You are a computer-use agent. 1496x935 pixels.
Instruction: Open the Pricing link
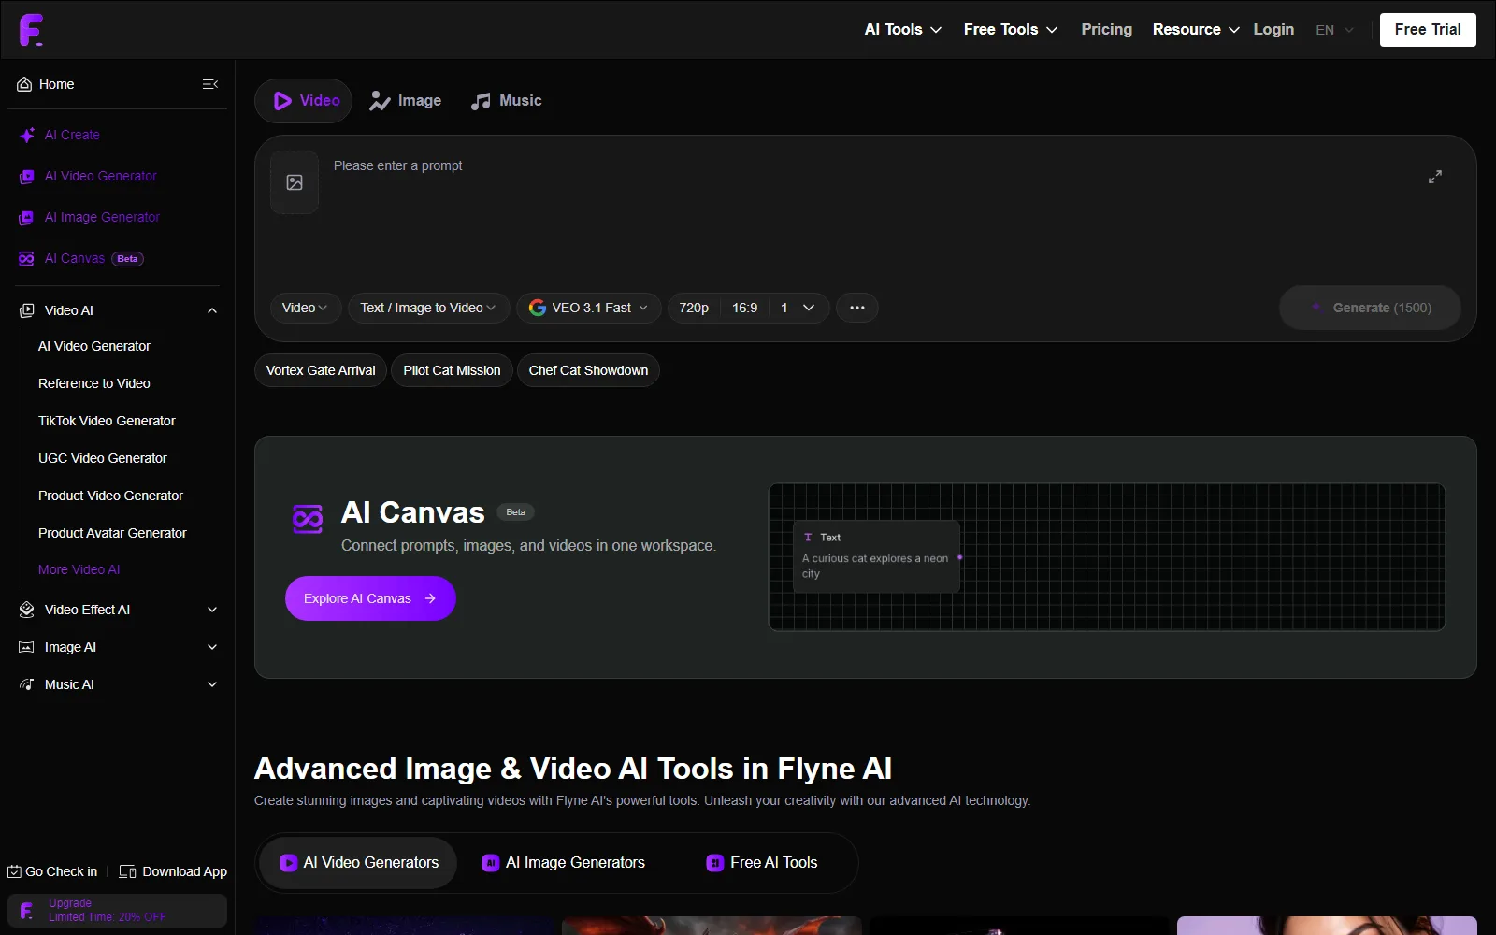pyautogui.click(x=1106, y=30)
